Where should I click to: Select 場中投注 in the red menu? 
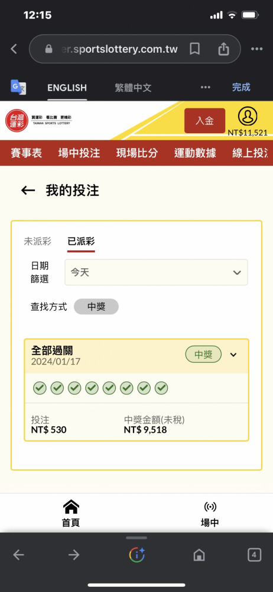[x=79, y=153]
